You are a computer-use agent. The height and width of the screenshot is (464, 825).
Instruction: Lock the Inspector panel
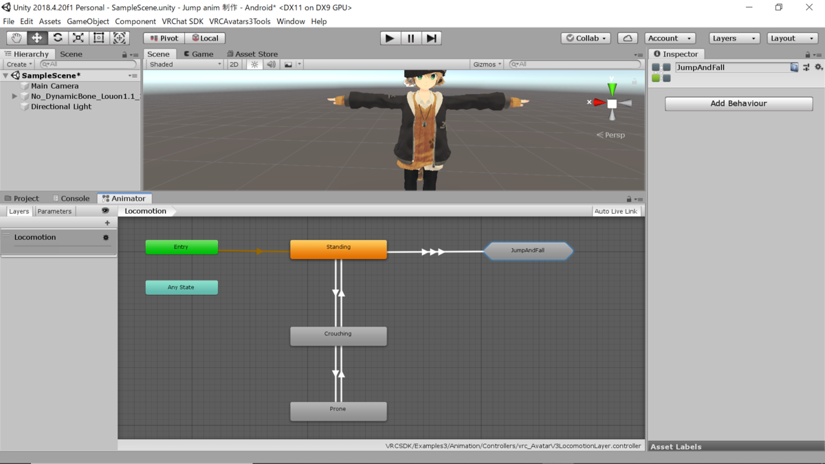click(x=809, y=54)
